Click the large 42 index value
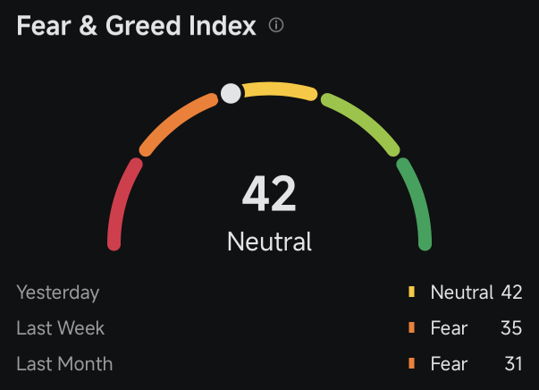Image resolution: width=539 pixels, height=390 pixels. (269, 193)
